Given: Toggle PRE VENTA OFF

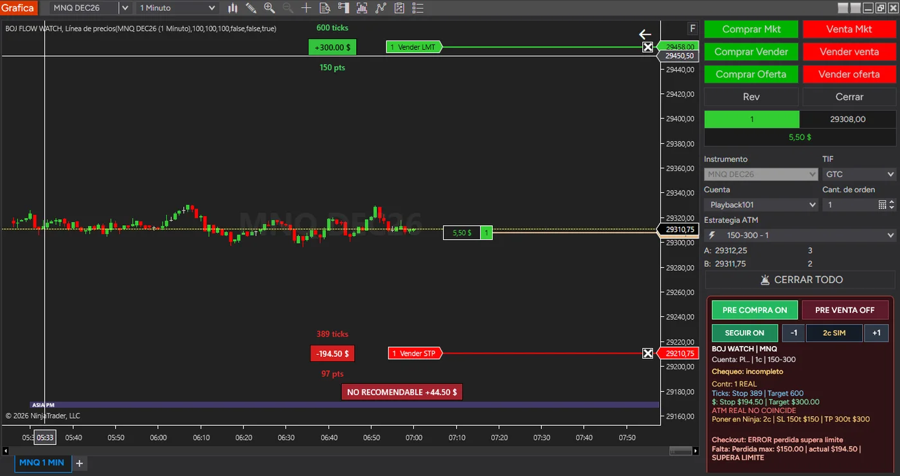Looking at the screenshot, I should (845, 310).
